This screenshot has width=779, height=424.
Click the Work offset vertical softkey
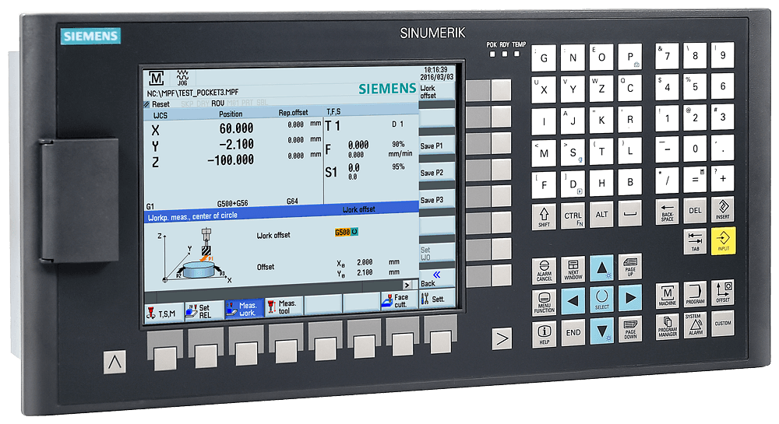[x=436, y=91]
